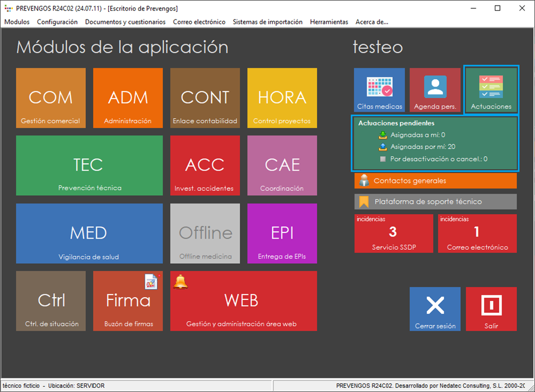Image resolution: width=535 pixels, height=392 pixels.
Task: Open the TEC Prevención técnica module
Action: pos(89,166)
